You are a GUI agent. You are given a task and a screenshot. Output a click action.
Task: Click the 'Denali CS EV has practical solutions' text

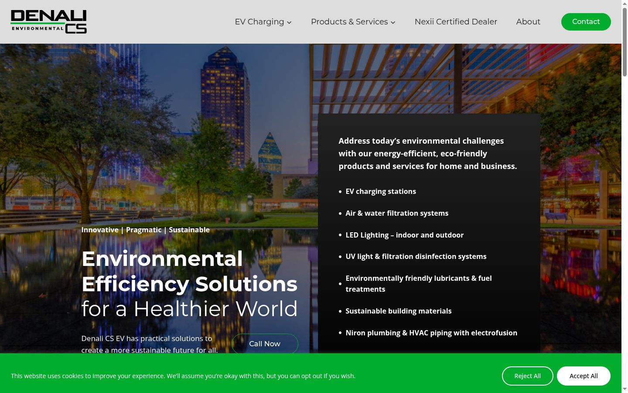coord(150,344)
